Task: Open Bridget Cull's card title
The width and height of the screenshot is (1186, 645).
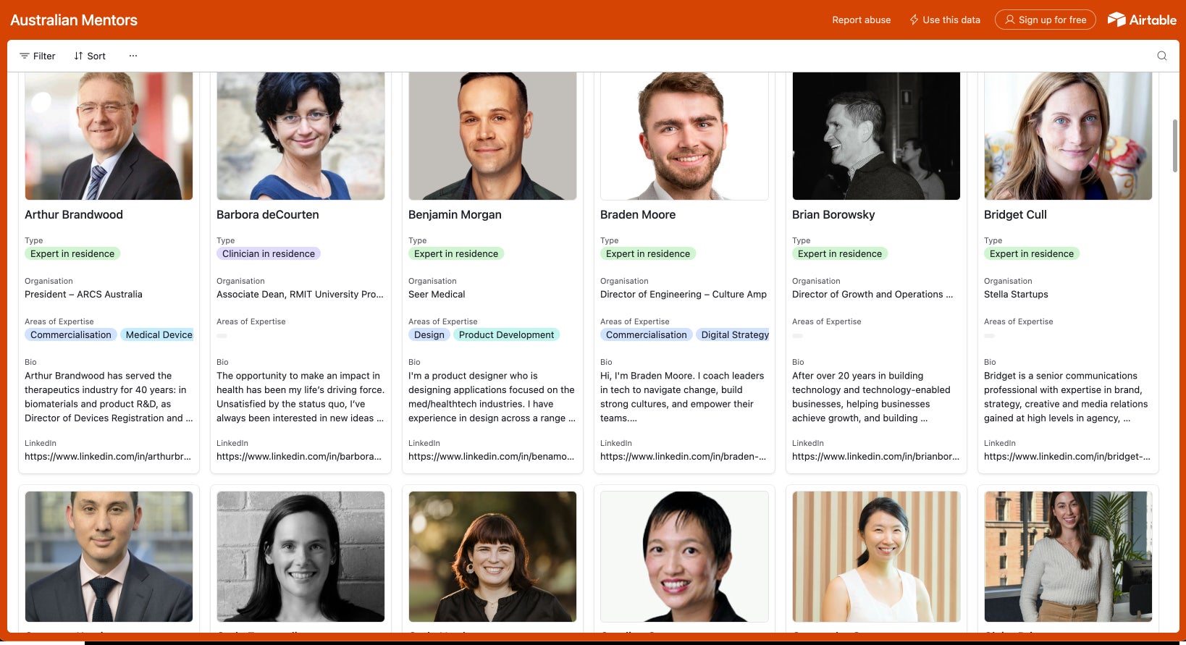Action: point(1015,215)
